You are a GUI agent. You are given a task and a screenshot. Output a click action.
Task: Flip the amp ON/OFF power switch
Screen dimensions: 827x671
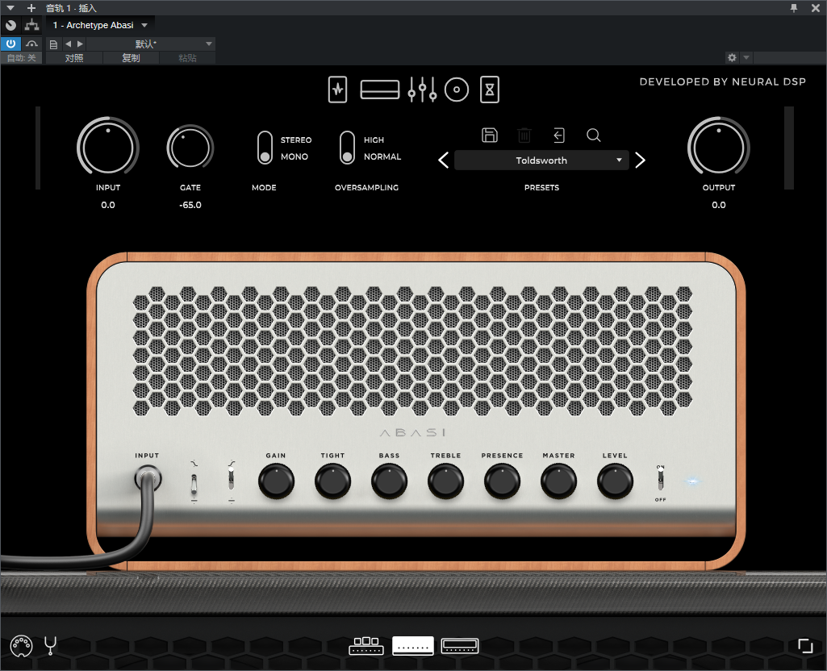coord(660,480)
